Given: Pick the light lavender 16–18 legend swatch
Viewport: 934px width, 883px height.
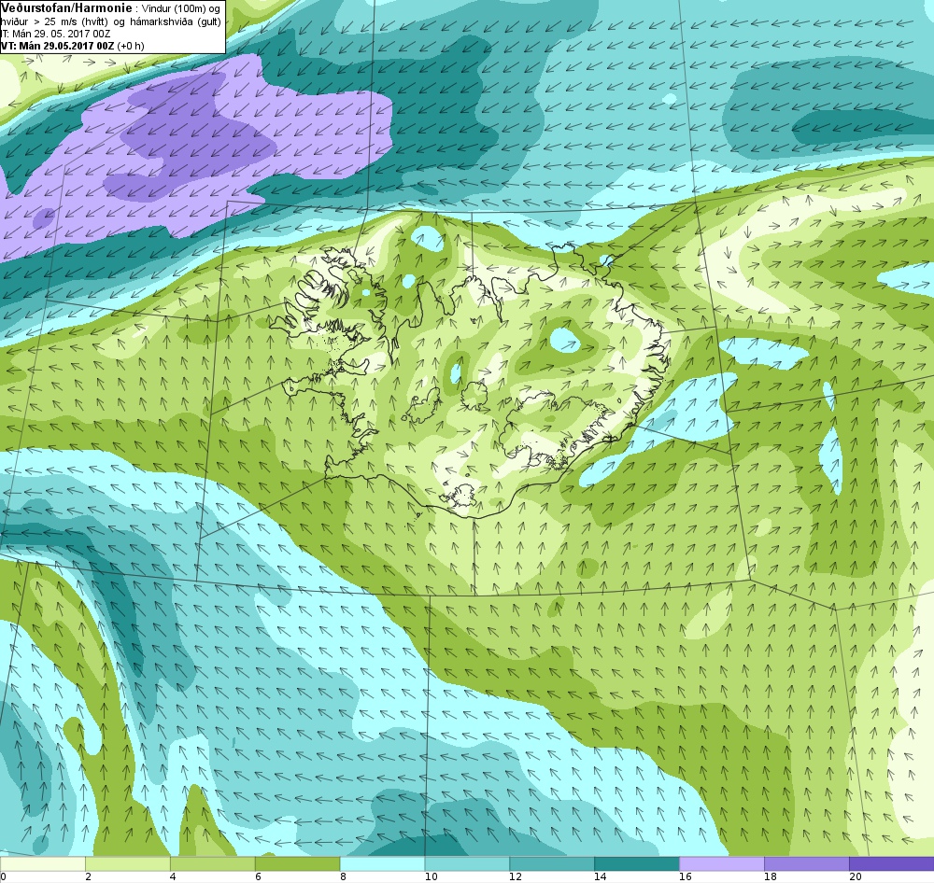Looking at the screenshot, I should (722, 864).
